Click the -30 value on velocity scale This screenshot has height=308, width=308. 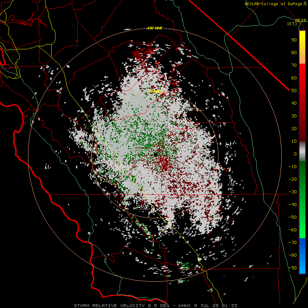point(293,192)
